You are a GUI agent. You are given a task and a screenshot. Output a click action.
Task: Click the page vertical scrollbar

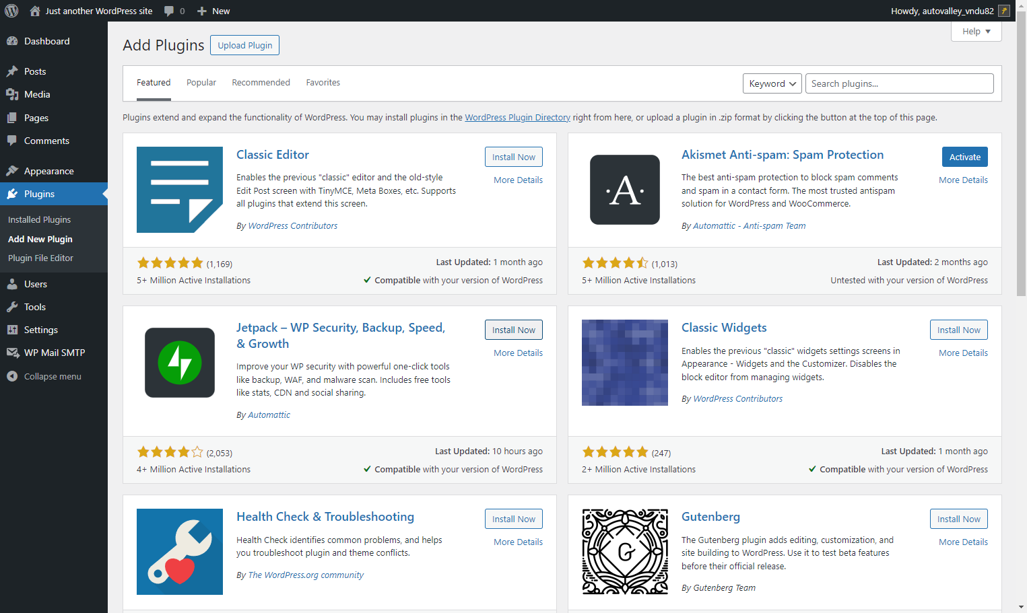[x=1021, y=155]
